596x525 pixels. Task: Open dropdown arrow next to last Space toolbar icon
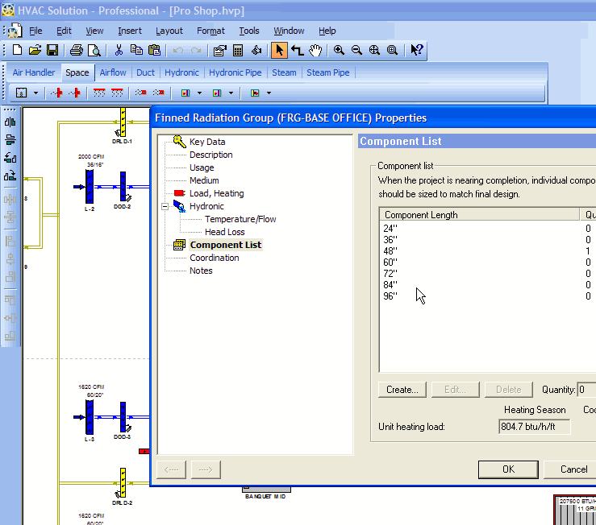[x=269, y=93]
